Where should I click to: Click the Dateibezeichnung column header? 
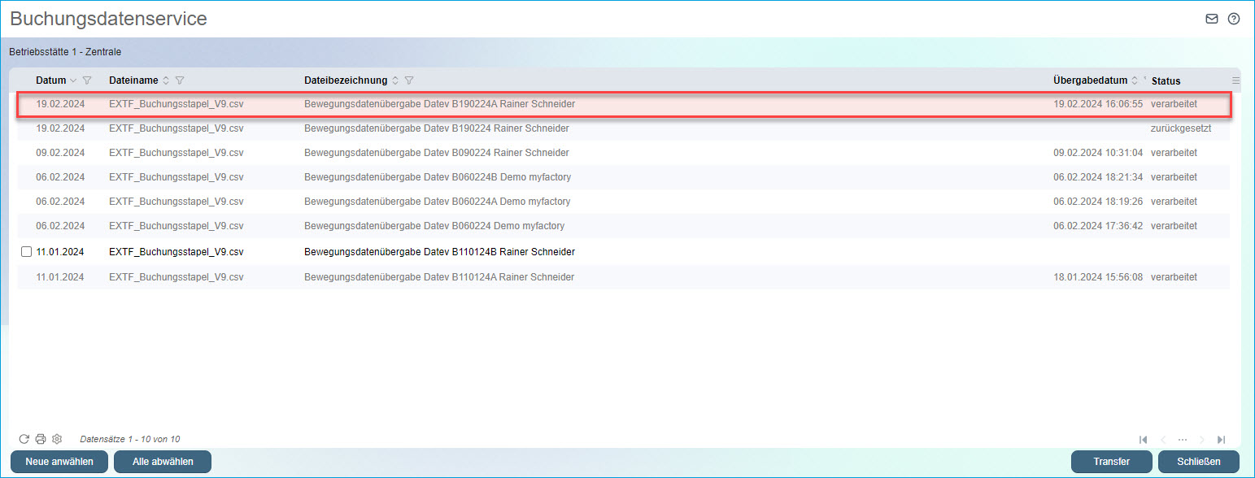coord(346,80)
